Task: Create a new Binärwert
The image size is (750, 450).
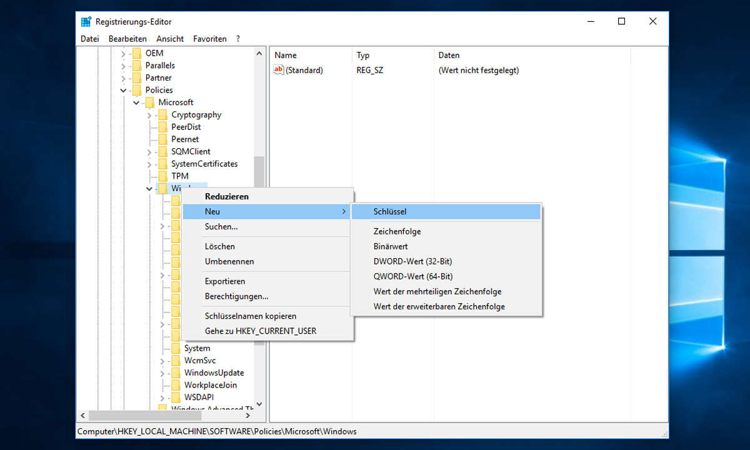Action: tap(446, 246)
